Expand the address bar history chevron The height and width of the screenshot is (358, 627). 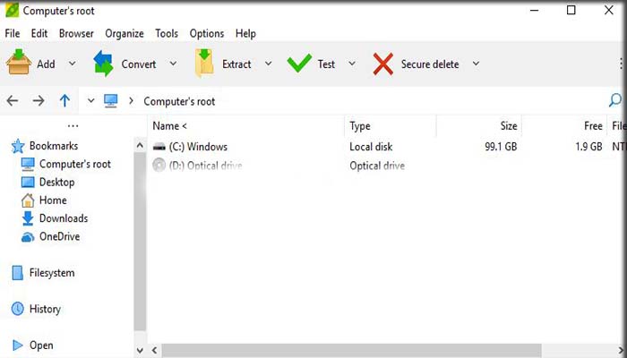point(90,100)
